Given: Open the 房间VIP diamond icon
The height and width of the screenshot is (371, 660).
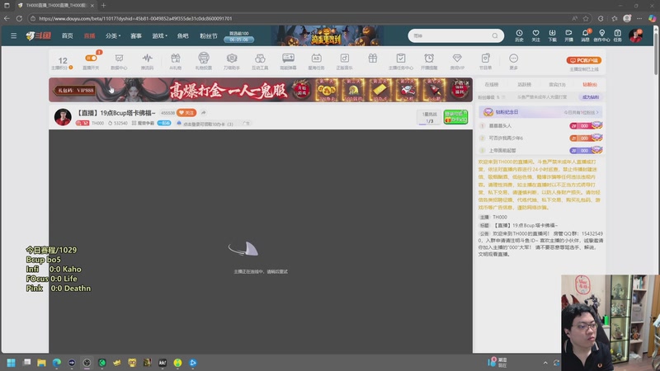Looking at the screenshot, I should [457, 60].
